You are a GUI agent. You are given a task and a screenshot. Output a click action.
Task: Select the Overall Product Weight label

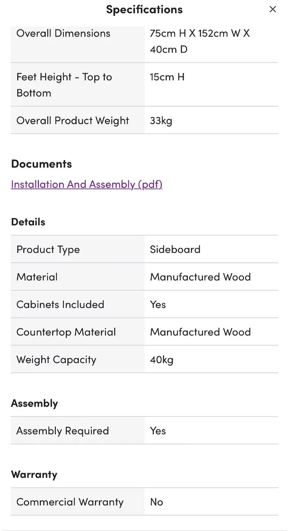(73, 121)
